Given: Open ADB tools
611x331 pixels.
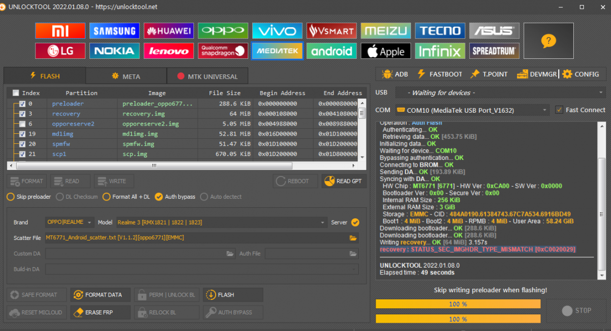Looking at the screenshot, I should pyautogui.click(x=395, y=74).
